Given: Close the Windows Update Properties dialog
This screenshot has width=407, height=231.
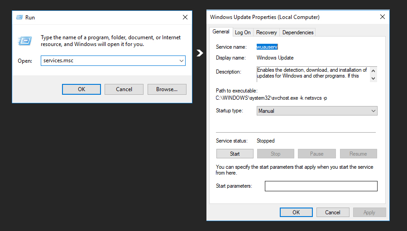Looking at the screenshot, I should click(383, 17).
